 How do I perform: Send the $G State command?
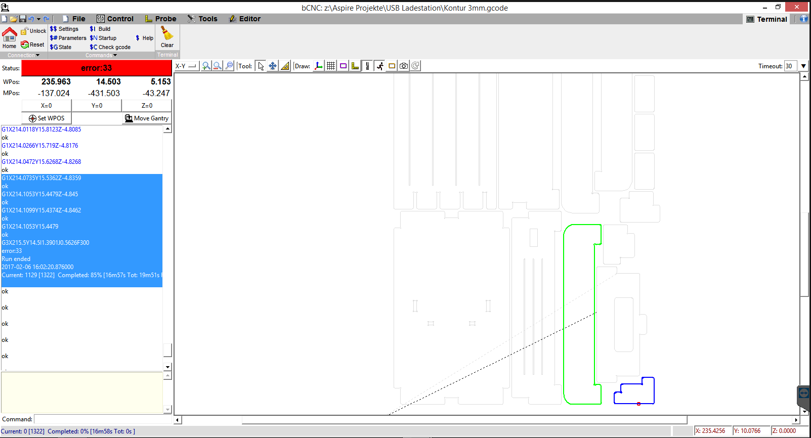click(61, 47)
